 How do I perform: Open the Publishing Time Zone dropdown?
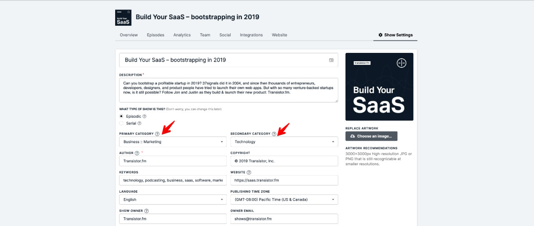284,200
